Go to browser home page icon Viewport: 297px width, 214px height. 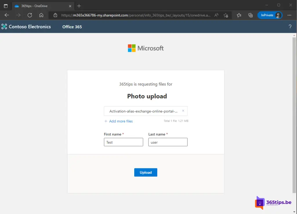41,15
